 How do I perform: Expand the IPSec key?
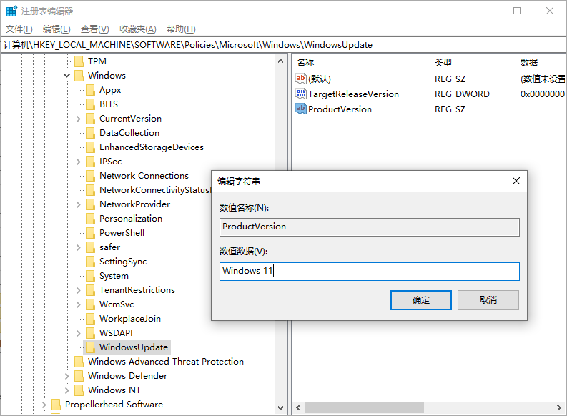pyautogui.click(x=79, y=162)
